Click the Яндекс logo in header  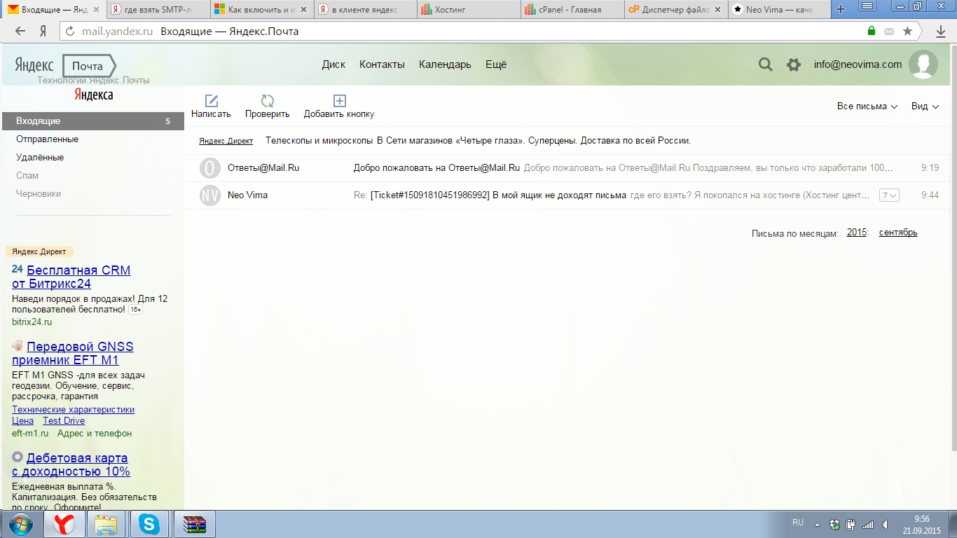coord(34,65)
